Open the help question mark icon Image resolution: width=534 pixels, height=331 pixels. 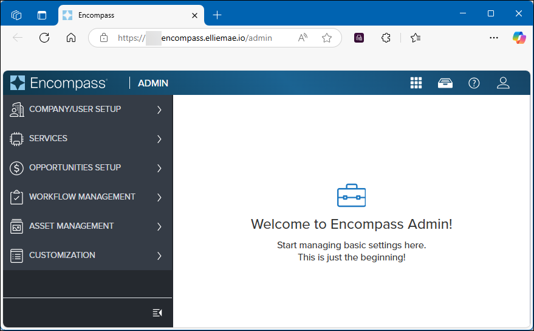point(474,83)
